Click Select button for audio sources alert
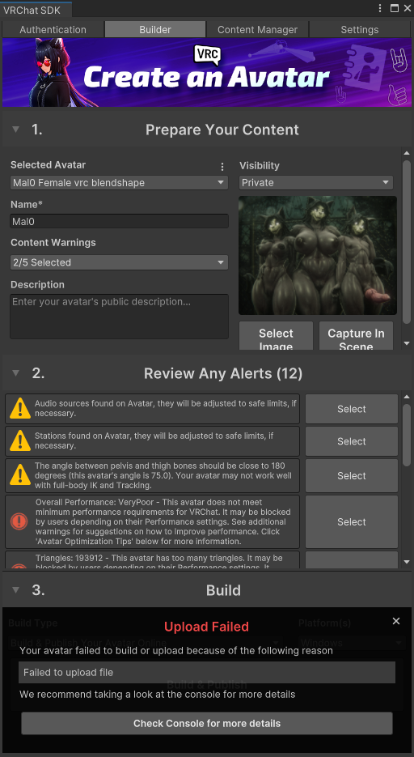 click(352, 409)
